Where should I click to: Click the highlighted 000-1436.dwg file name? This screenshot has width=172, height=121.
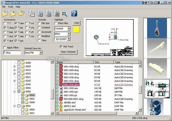[71, 85]
